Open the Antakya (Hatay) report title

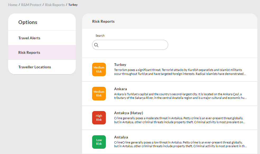point(129,113)
